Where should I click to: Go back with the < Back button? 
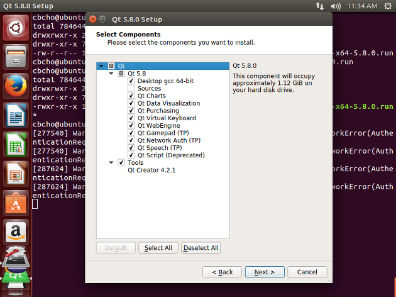tap(223, 272)
